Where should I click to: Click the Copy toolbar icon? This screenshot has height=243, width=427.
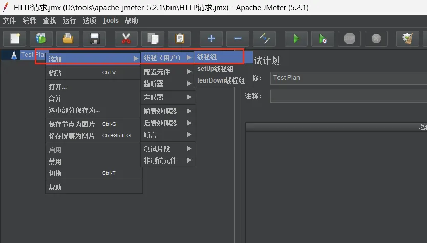point(153,38)
